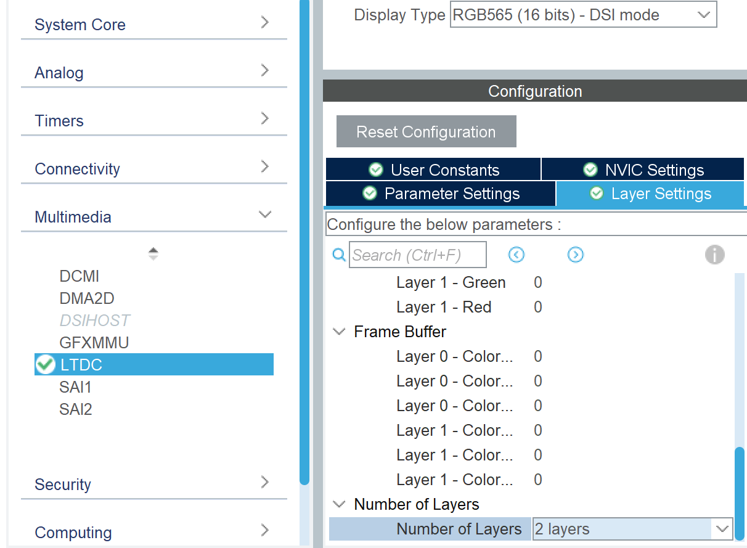Viewport: 747px width, 548px height.
Task: Click the green check icon on Parameter Settings
Action: 369,193
